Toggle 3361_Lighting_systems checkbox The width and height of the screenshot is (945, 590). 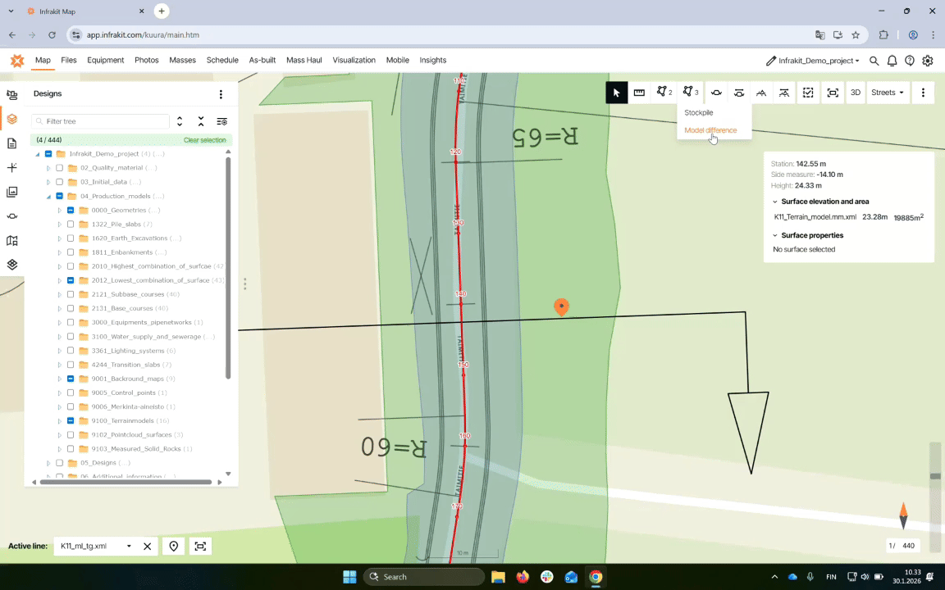pyautogui.click(x=71, y=351)
